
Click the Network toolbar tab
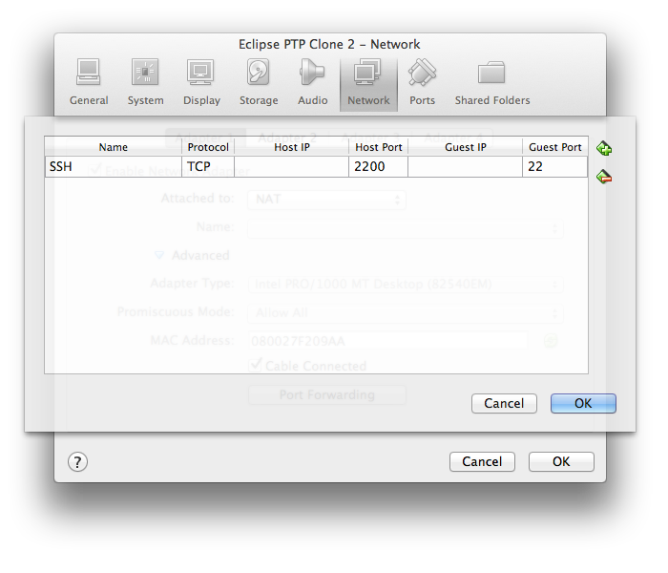368,82
